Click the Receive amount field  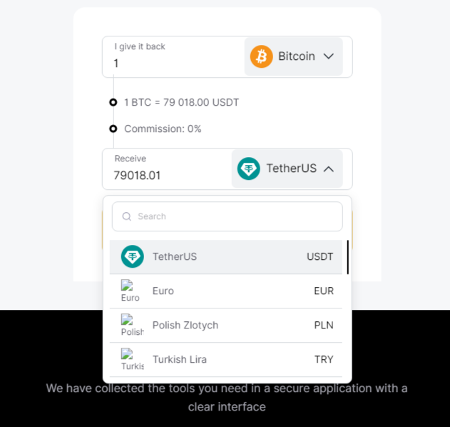pyautogui.click(x=167, y=169)
